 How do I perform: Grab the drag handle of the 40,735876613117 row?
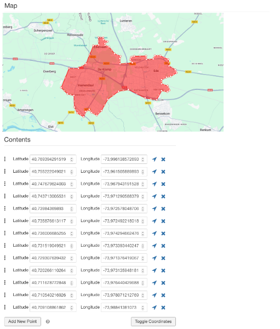5,221
